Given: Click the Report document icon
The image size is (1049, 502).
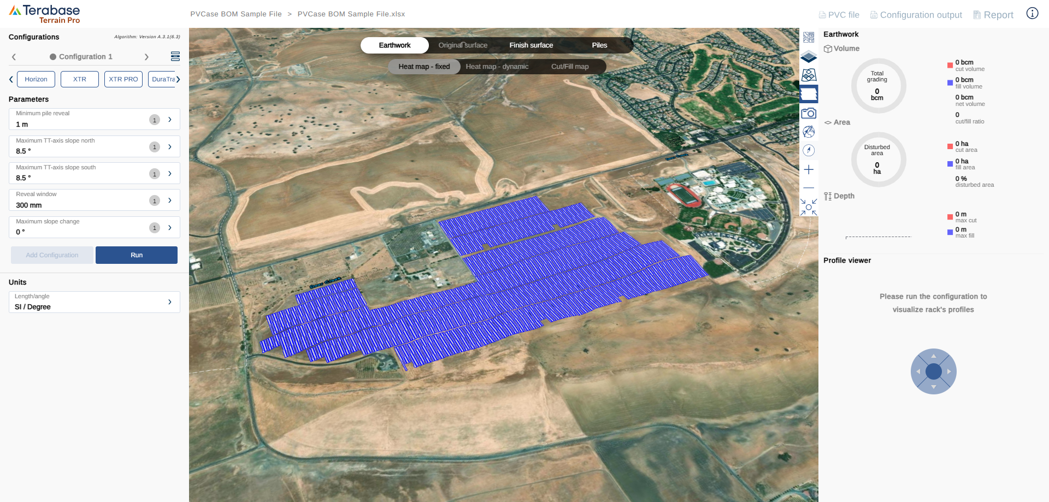Looking at the screenshot, I should pyautogui.click(x=977, y=15).
